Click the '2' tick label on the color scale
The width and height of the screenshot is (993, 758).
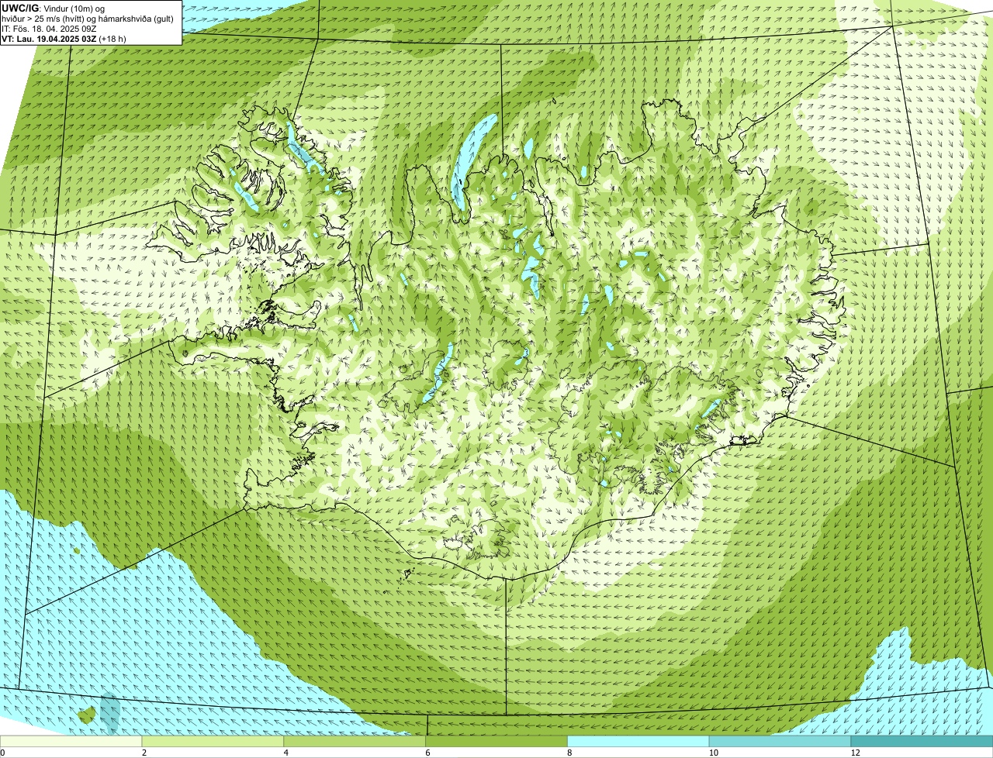pyautogui.click(x=144, y=753)
